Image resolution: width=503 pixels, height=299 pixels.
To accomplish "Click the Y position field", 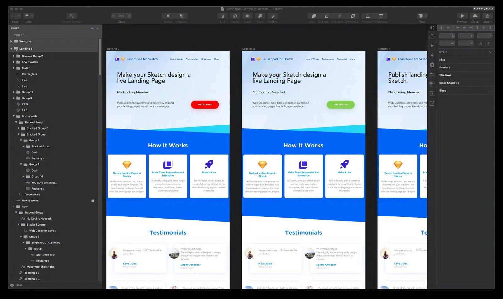I will pyautogui.click(x=466, y=36).
